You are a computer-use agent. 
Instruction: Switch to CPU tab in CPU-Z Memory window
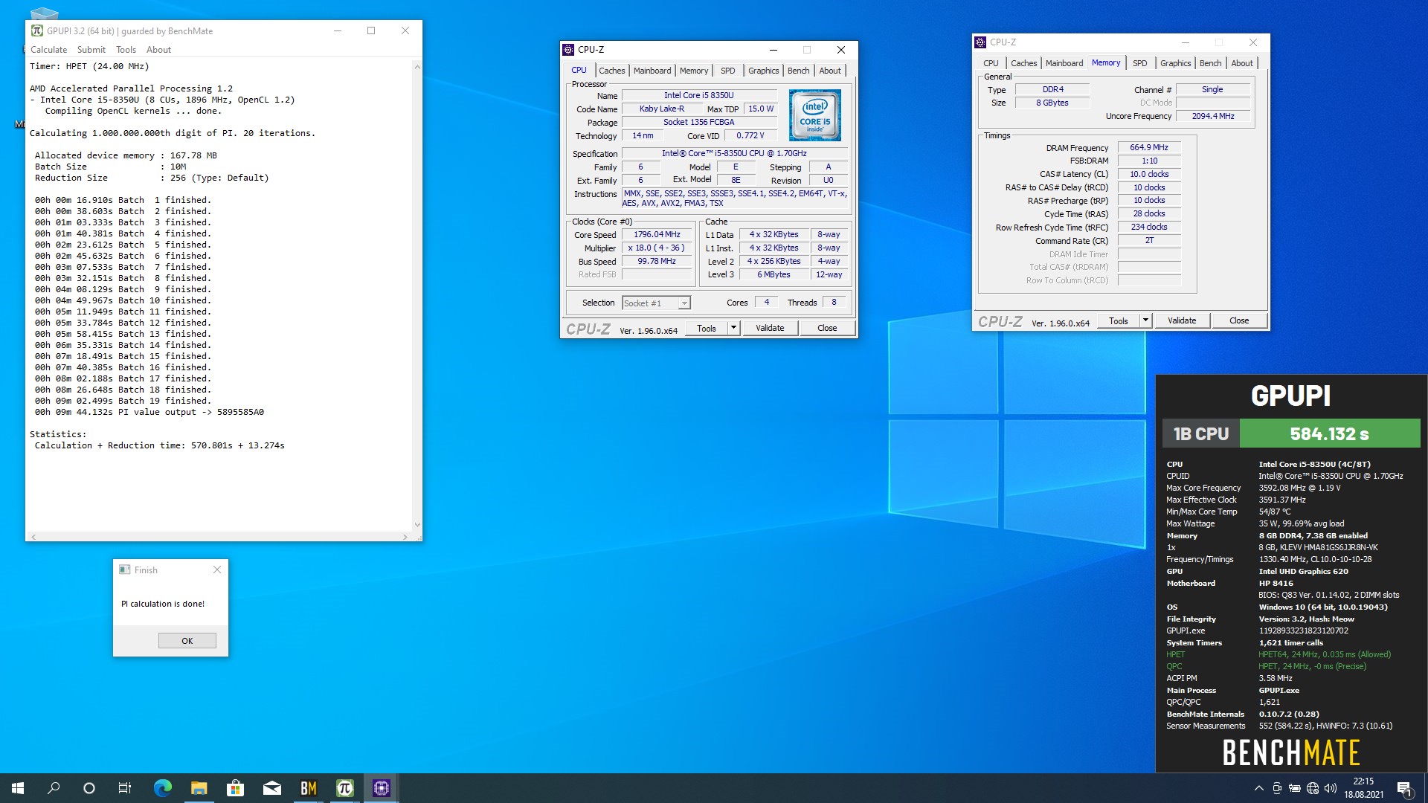(991, 63)
